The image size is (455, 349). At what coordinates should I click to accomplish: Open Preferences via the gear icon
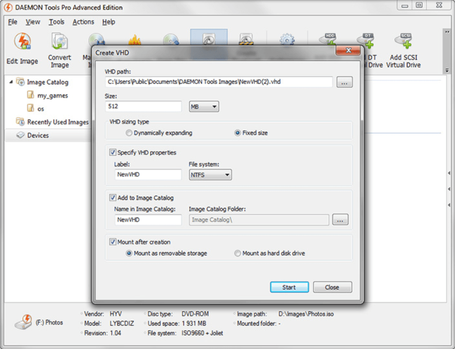tap(287, 40)
